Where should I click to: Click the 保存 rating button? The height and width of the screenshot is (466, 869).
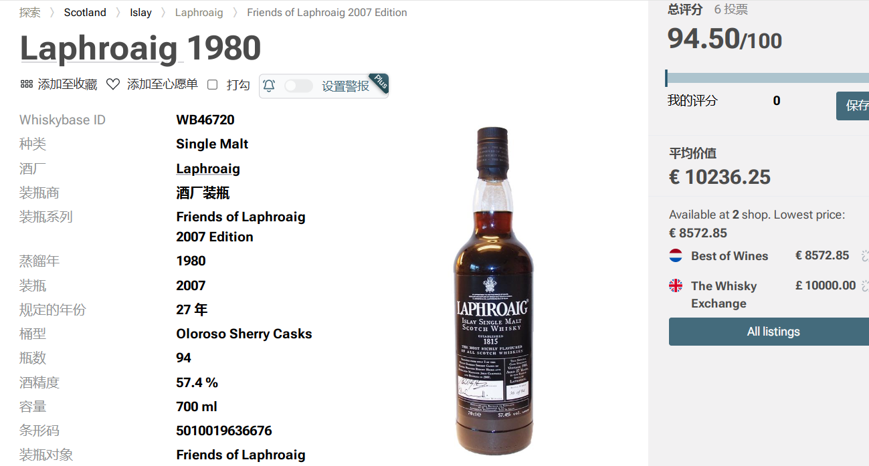(x=853, y=106)
